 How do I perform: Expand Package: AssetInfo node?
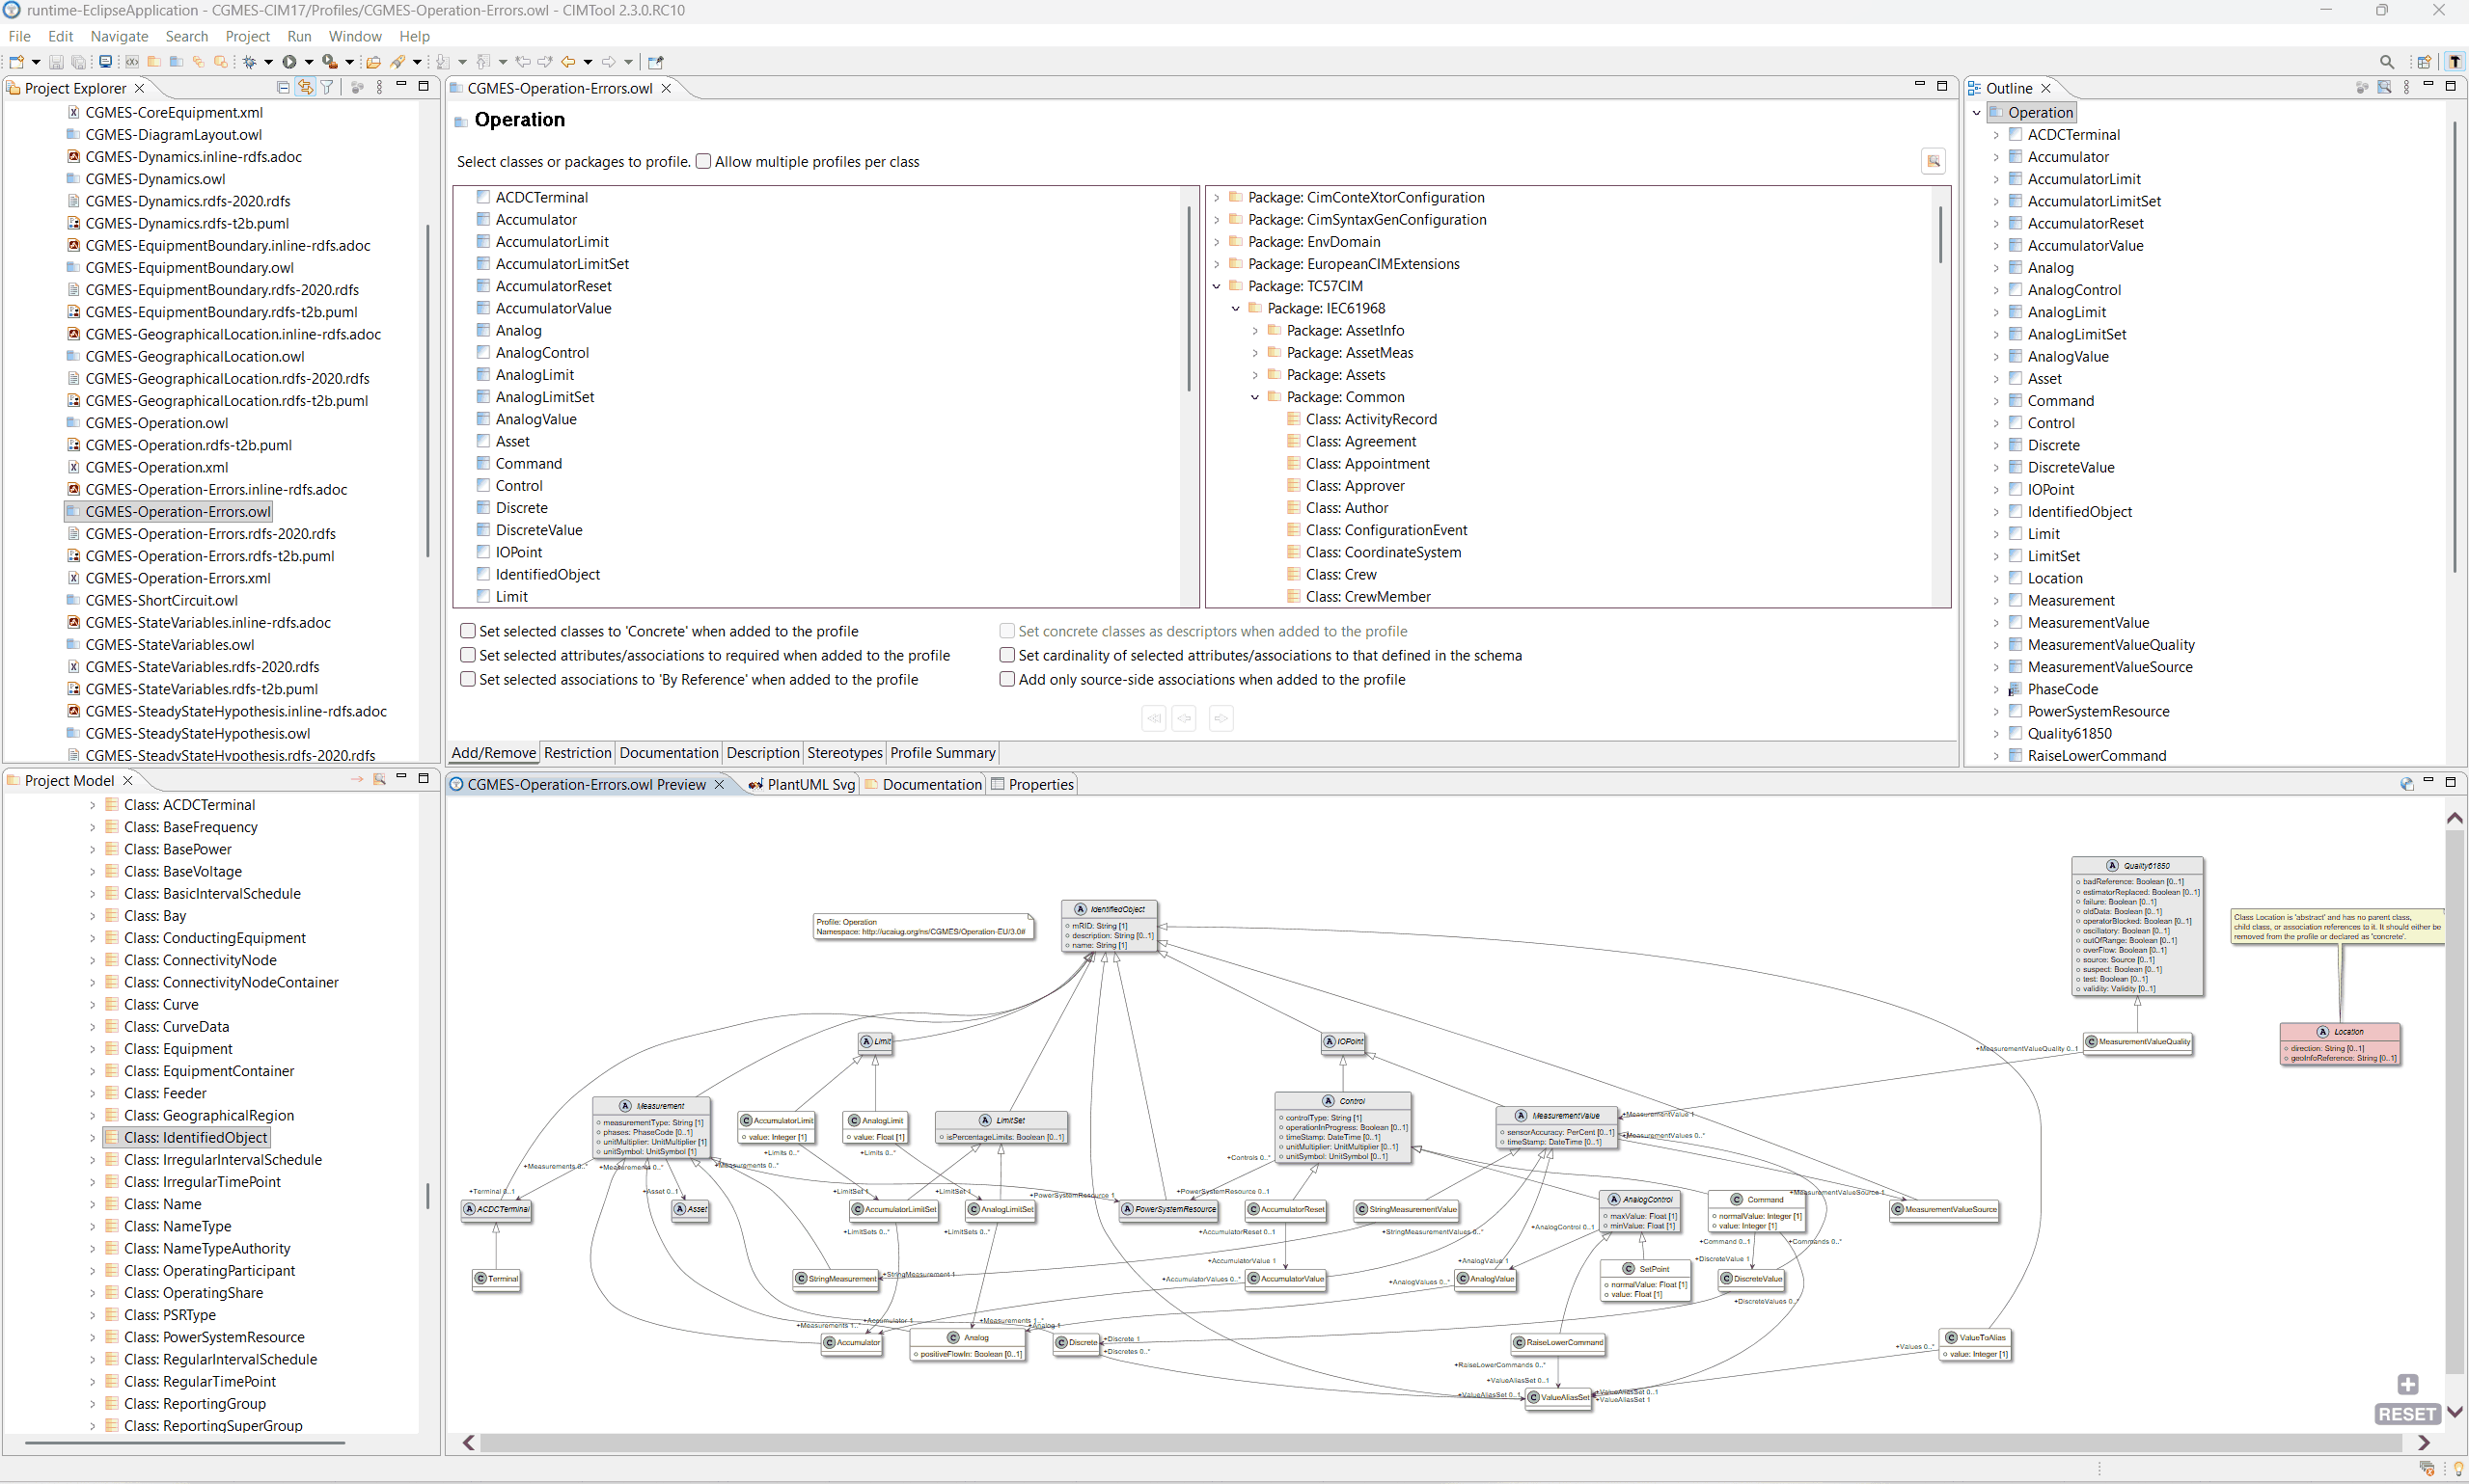pos(1255,331)
